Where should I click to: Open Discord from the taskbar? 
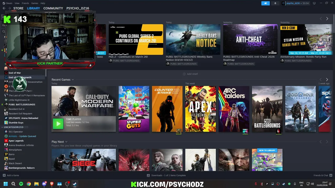[44, 184]
